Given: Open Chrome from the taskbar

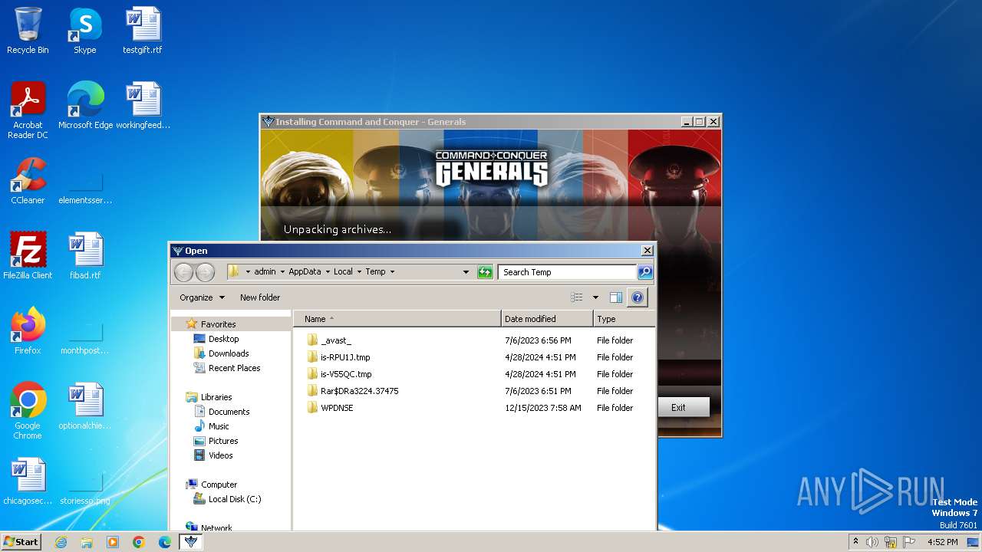Looking at the screenshot, I should tap(139, 542).
